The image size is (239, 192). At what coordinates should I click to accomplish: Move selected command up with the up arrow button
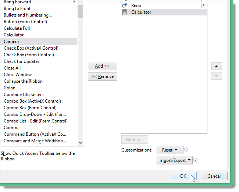[x=217, y=66]
